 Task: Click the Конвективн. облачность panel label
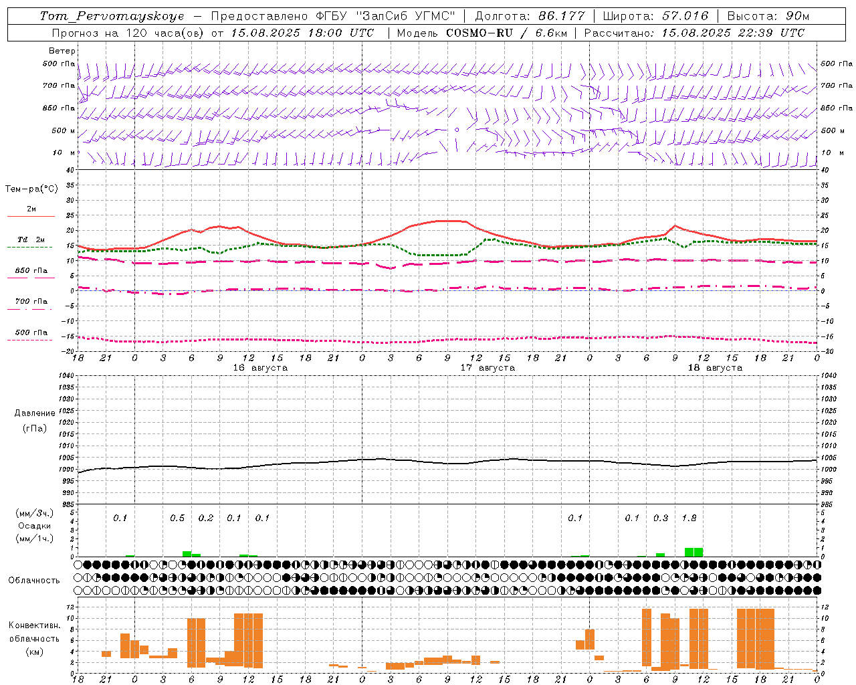pos(34,632)
